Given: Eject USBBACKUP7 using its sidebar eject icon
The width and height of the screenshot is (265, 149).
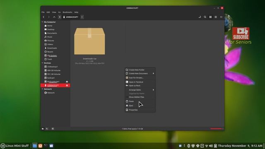Looking at the screenshot, I should click(67, 85).
